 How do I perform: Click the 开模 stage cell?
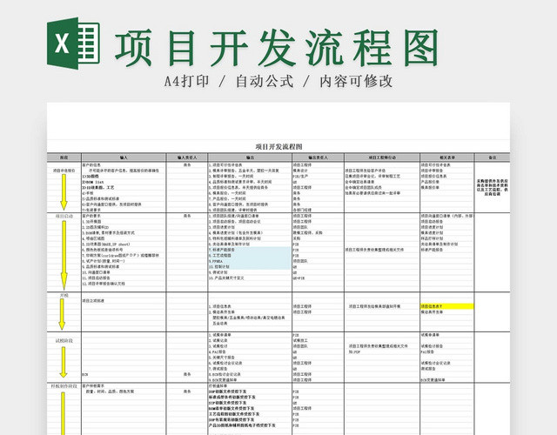click(64, 295)
